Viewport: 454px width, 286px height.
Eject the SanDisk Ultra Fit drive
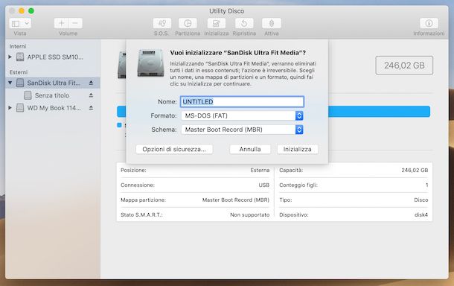tap(91, 83)
